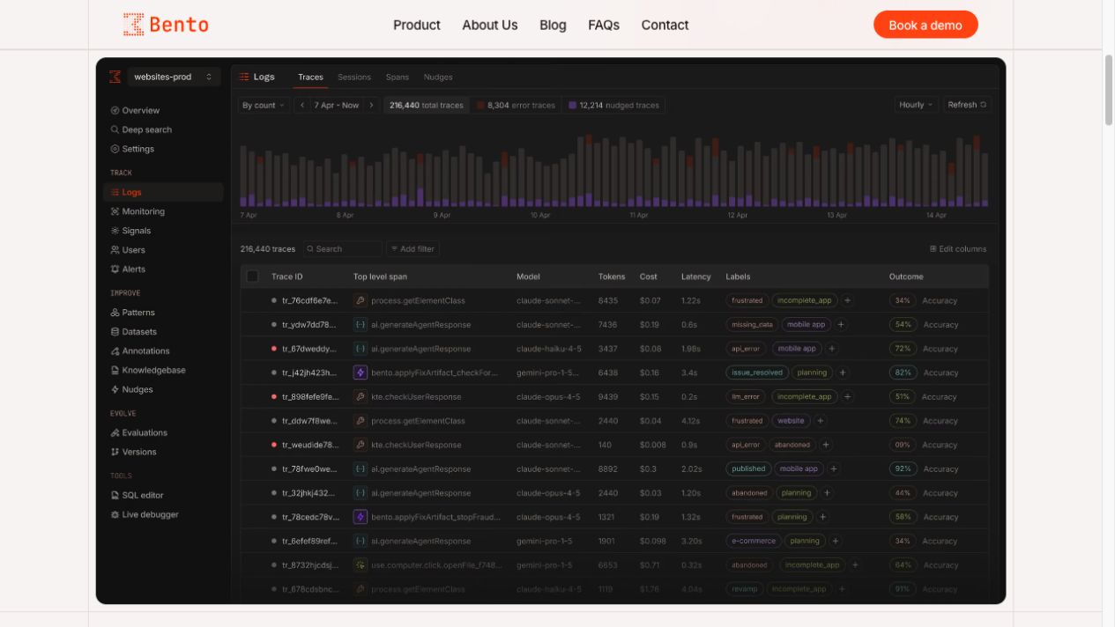Click span icon for tr_76cdf6e7e row
Viewport: 1115px width, 627px height.
pyautogui.click(x=360, y=300)
